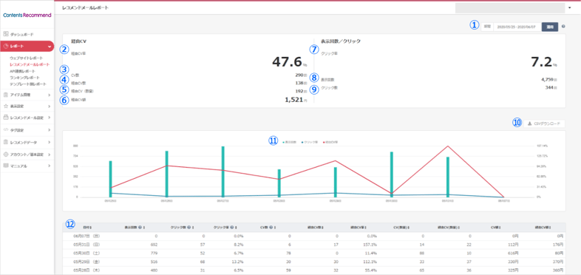Click the help icon in クリック率 column header
Viewport: 581px width, 275px height.
[232, 227]
